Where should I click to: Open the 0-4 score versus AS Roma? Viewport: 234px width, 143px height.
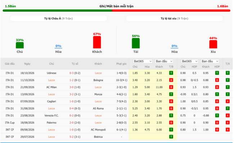click(72, 109)
